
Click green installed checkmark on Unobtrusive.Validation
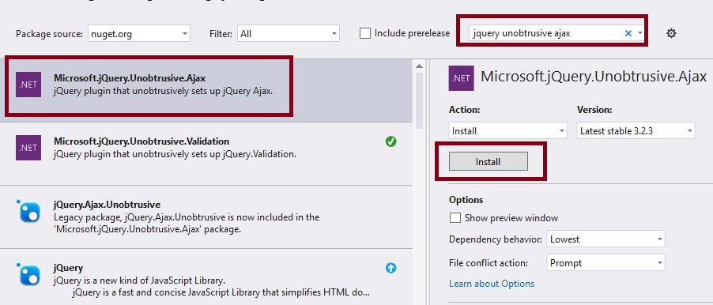tap(390, 141)
